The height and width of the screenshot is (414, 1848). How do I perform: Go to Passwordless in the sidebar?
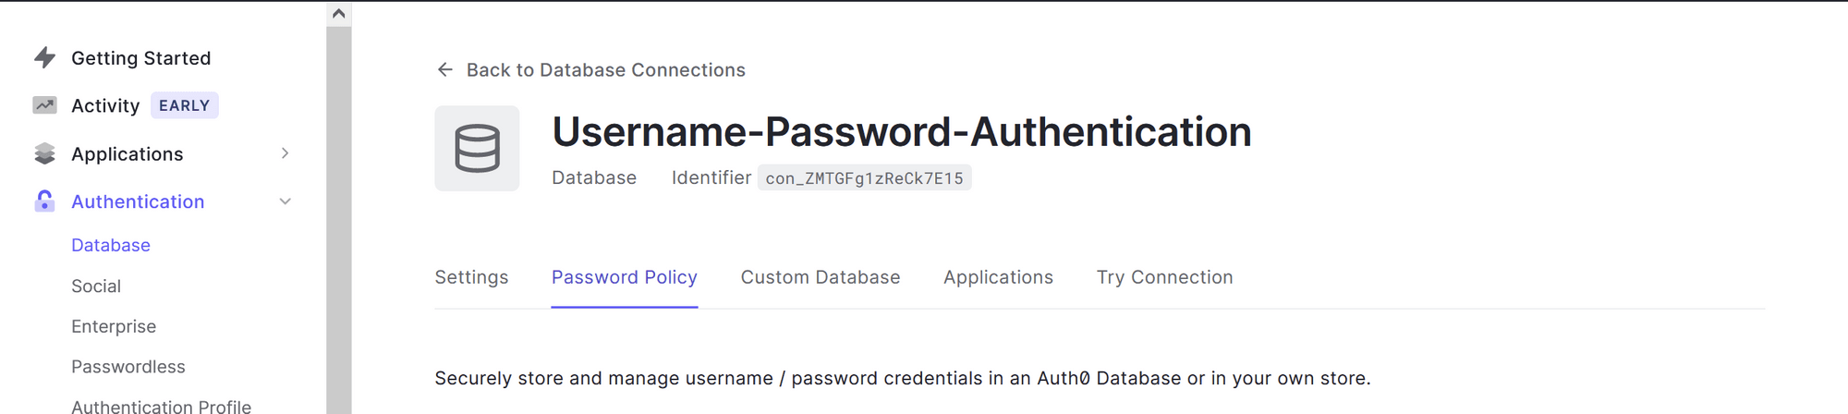click(x=128, y=367)
